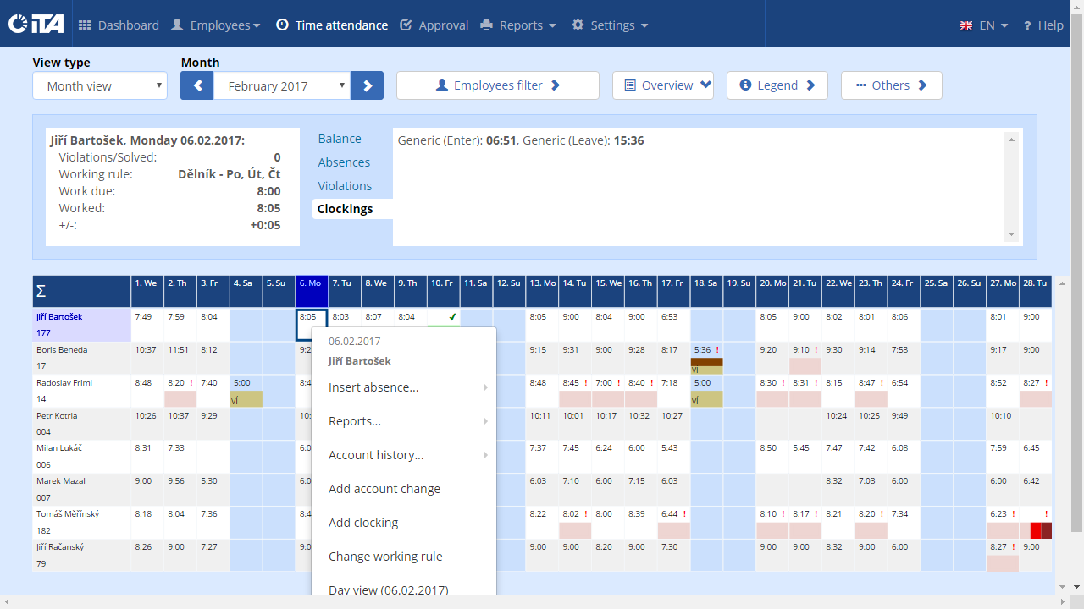The image size is (1084, 609).
Task: Click red highlighted cell for Tomáš Měřínský
Action: (1036, 531)
